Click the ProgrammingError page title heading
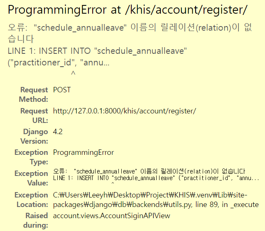The height and width of the screenshot is (231, 265). [128, 10]
